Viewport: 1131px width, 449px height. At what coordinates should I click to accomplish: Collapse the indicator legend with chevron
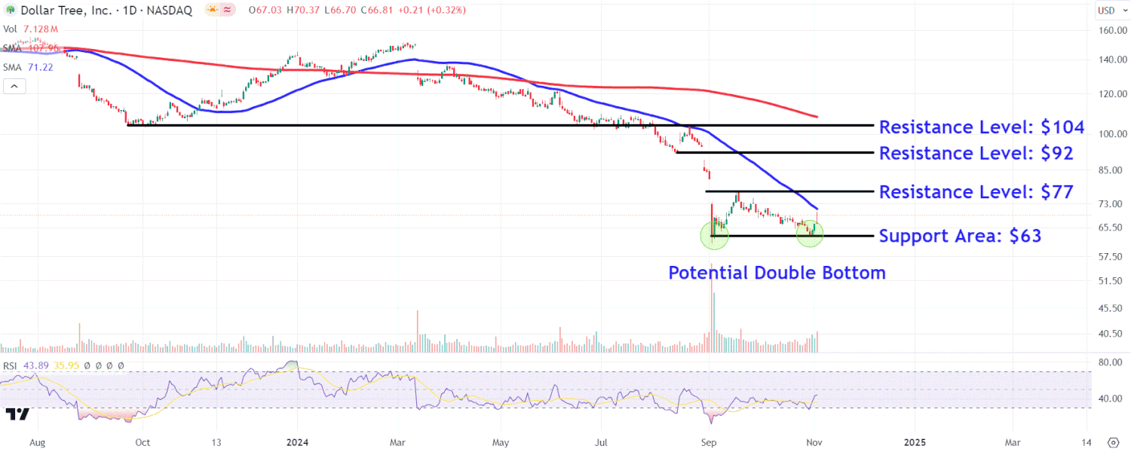tap(14, 87)
